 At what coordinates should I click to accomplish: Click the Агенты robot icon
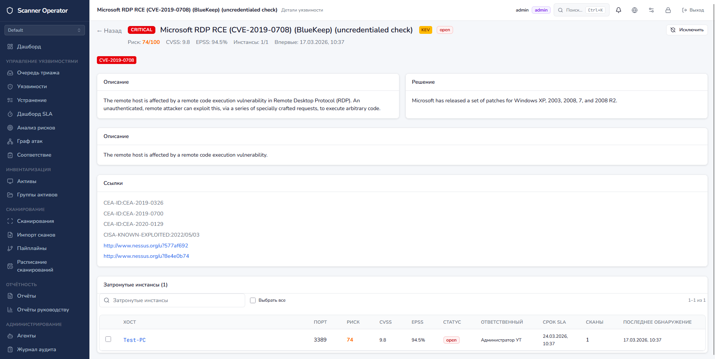(10, 336)
